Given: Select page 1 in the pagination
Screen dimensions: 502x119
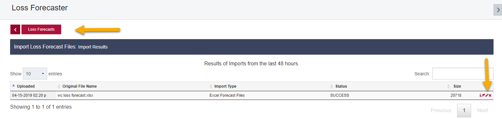Looking at the screenshot, I should 464,111.
